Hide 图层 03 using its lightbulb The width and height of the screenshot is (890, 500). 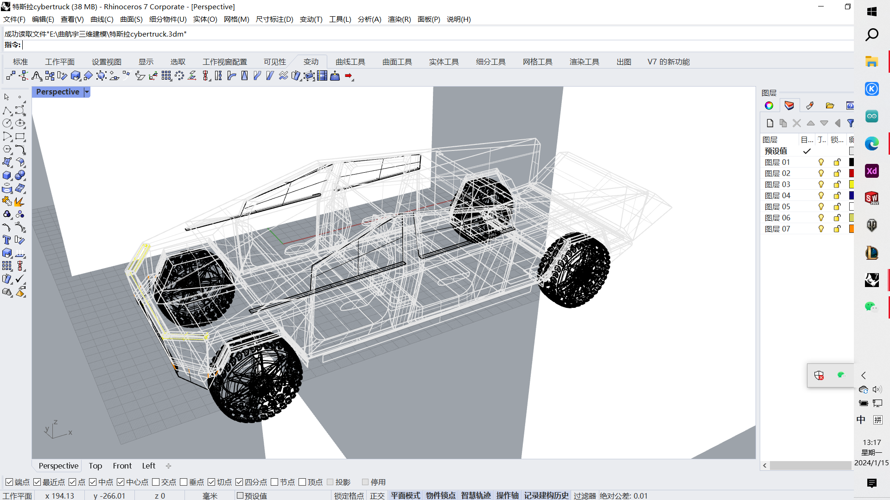[x=821, y=184]
